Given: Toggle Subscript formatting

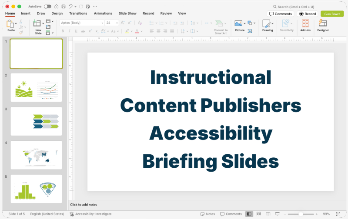Looking at the screenshot, I should click(x=97, y=31).
